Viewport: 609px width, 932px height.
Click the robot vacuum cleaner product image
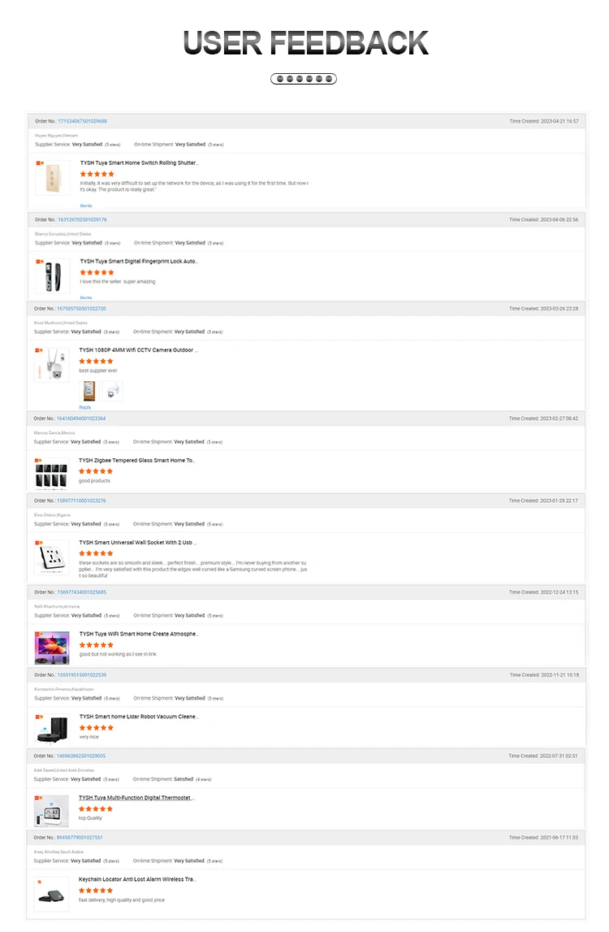coord(52,728)
